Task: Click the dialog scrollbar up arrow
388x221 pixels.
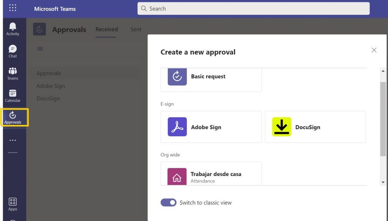Action: 383,71
